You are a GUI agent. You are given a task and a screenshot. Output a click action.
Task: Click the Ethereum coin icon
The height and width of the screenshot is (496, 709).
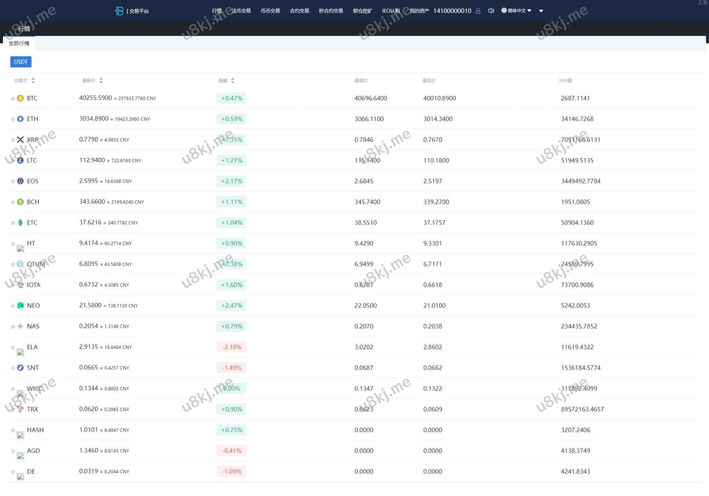click(20, 119)
